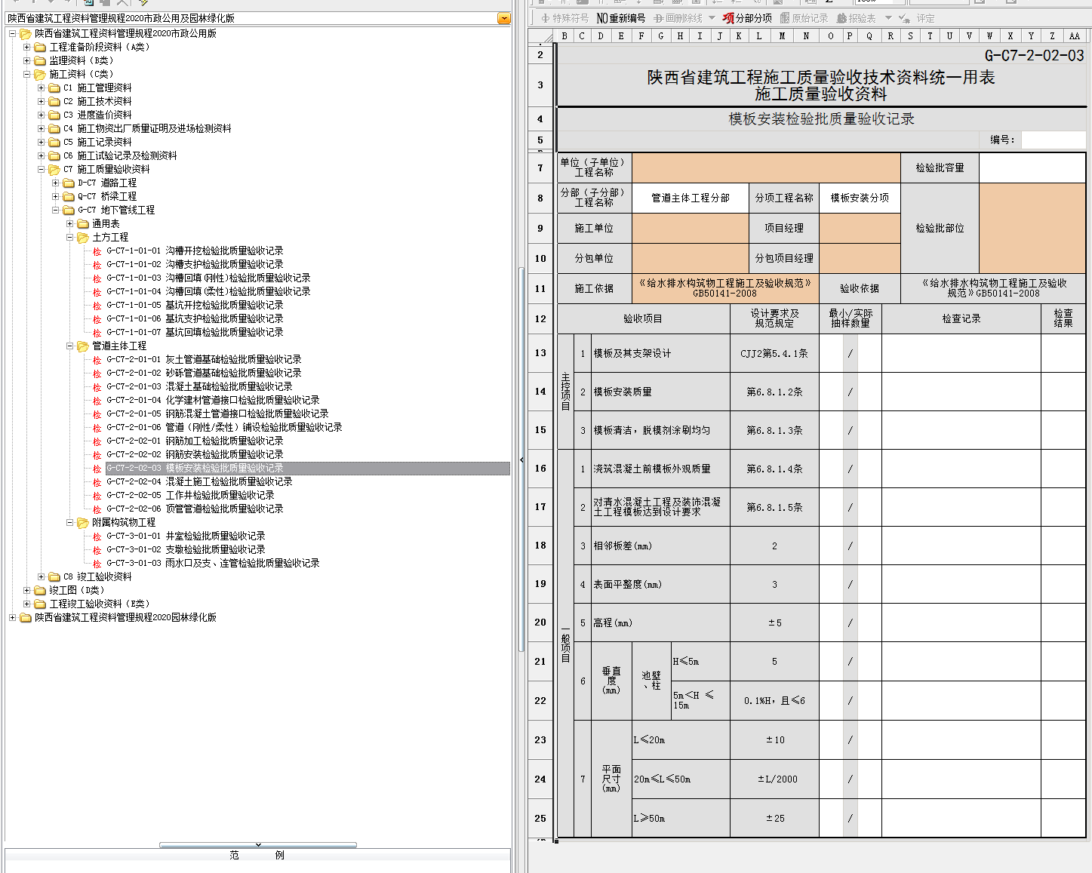The image size is (1092, 873).
Task: Expand 陕西省...2020园林绿化版 root node
Action: pyautogui.click(x=13, y=617)
